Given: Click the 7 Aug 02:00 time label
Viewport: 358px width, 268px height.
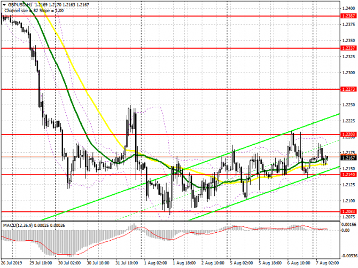Looking at the screenshot, I should click(328, 263).
